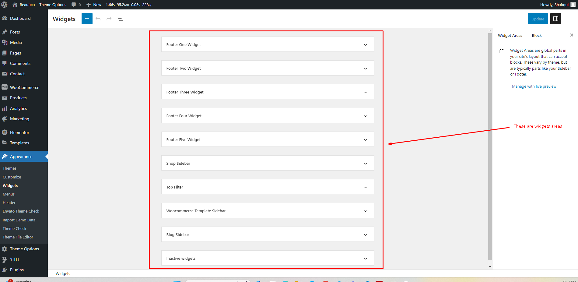This screenshot has width=578, height=282.
Task: Close the Widget Areas settings panel
Action: [x=572, y=35]
